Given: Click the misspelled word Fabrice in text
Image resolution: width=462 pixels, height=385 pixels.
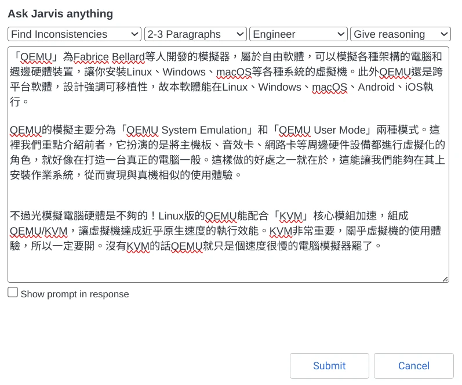Looking at the screenshot, I should [x=91, y=57].
